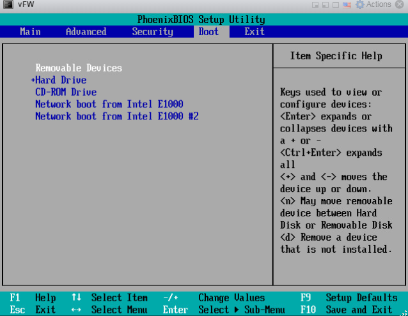Click the '<n> May move removable' help line
This screenshot has height=316, width=408.
pos(336,201)
